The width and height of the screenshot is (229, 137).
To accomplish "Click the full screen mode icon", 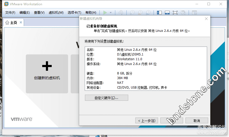I will point(175,13).
